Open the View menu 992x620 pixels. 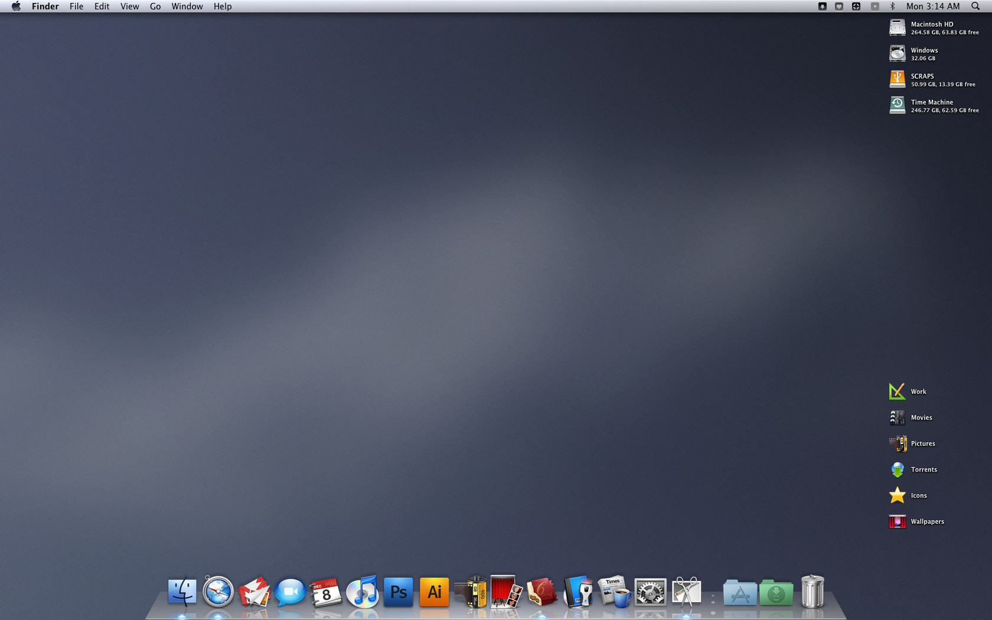[x=129, y=6]
